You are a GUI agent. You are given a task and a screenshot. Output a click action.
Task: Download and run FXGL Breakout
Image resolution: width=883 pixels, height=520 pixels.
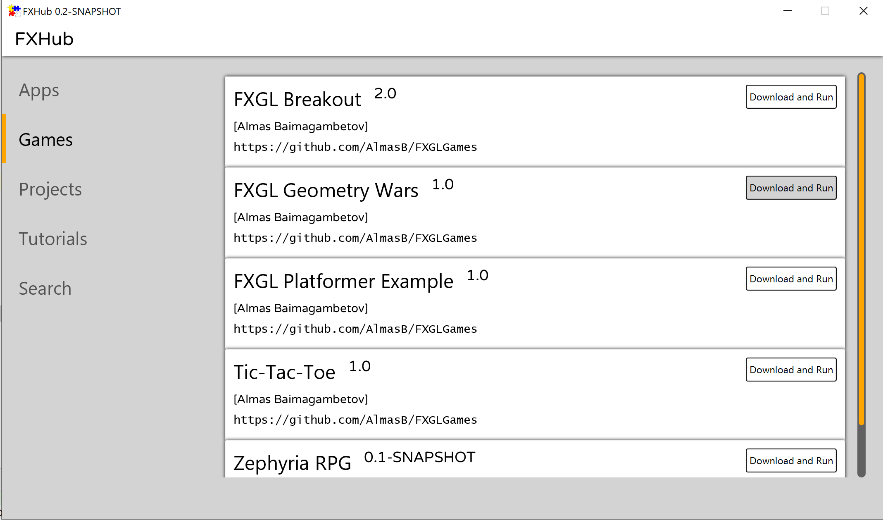(790, 97)
